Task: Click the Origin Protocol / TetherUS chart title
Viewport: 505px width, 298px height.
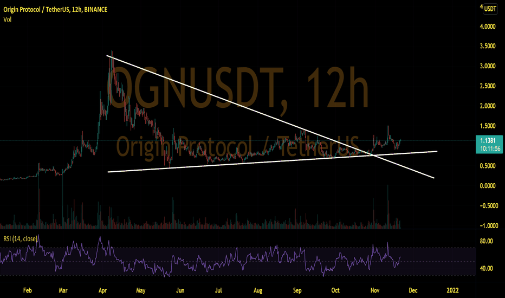Action: pyautogui.click(x=55, y=10)
